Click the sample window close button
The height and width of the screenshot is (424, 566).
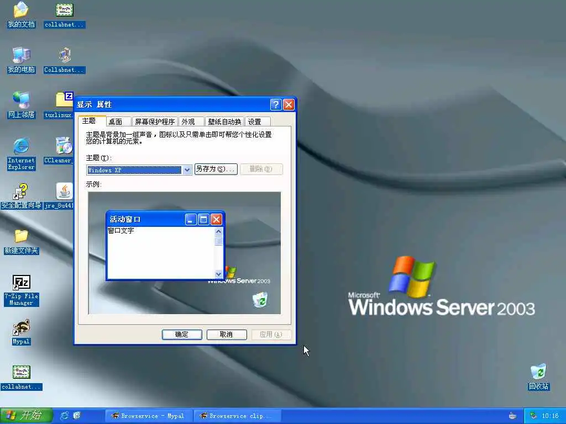pos(216,219)
